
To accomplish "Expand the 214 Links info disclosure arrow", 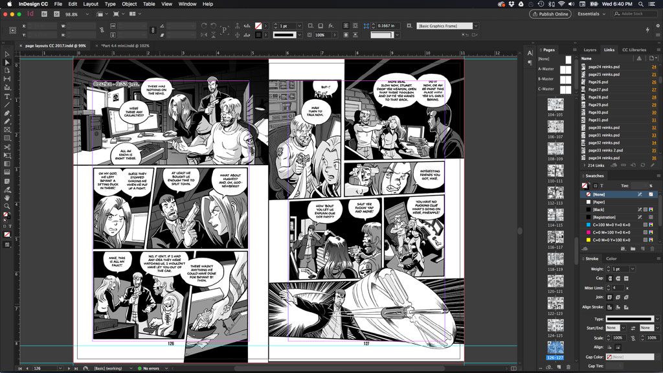I will (x=585, y=165).
